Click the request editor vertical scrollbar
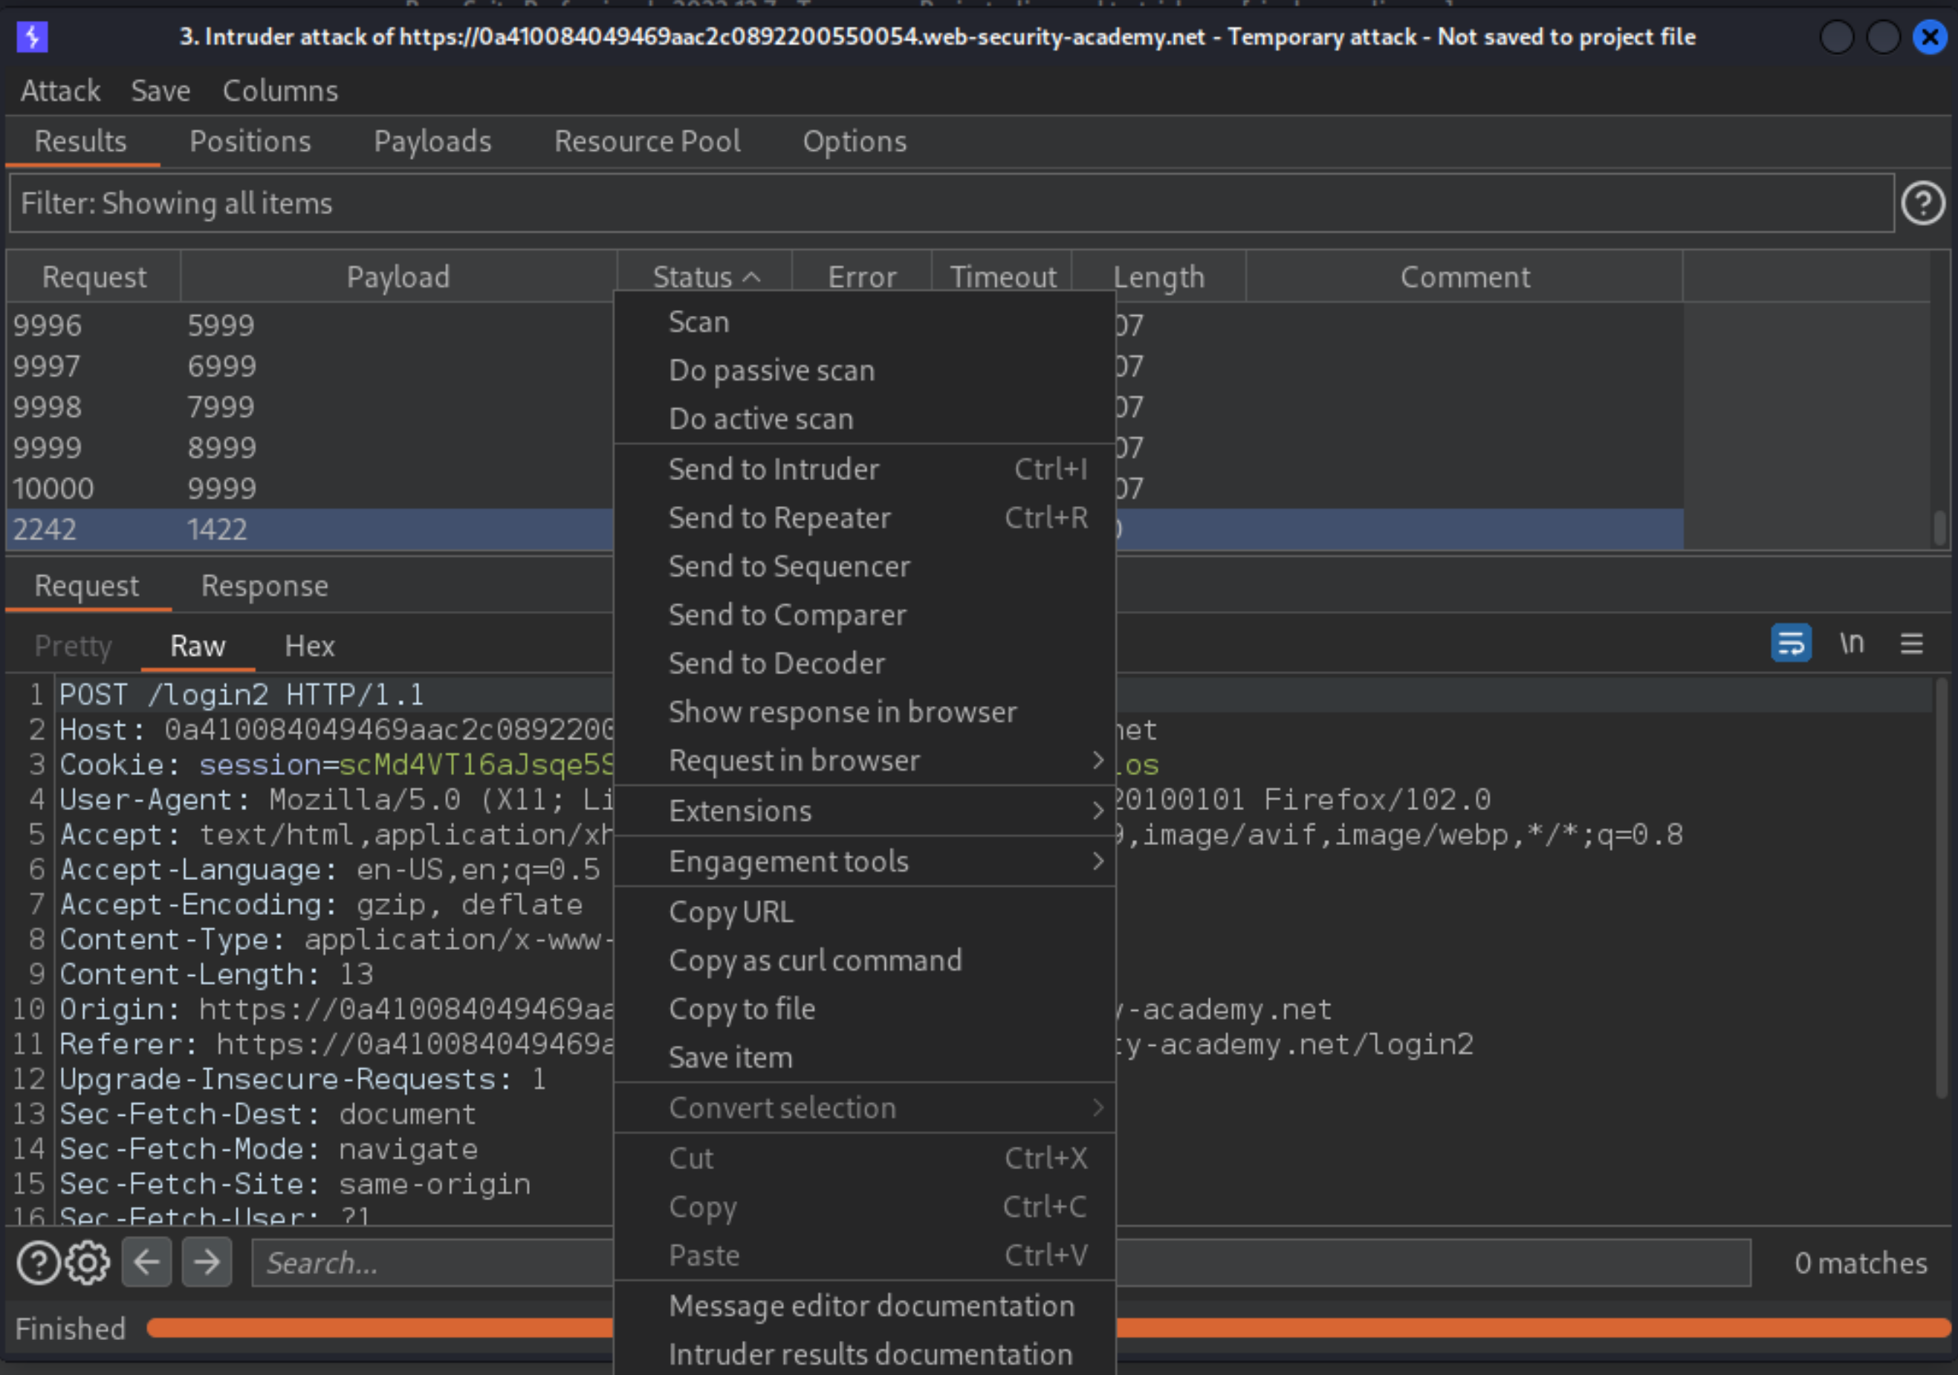This screenshot has width=1958, height=1375. pyautogui.click(x=1941, y=887)
